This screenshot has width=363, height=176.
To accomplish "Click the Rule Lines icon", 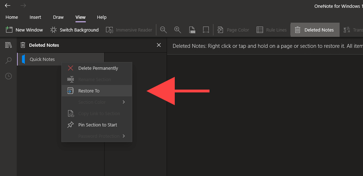I will click(260, 30).
